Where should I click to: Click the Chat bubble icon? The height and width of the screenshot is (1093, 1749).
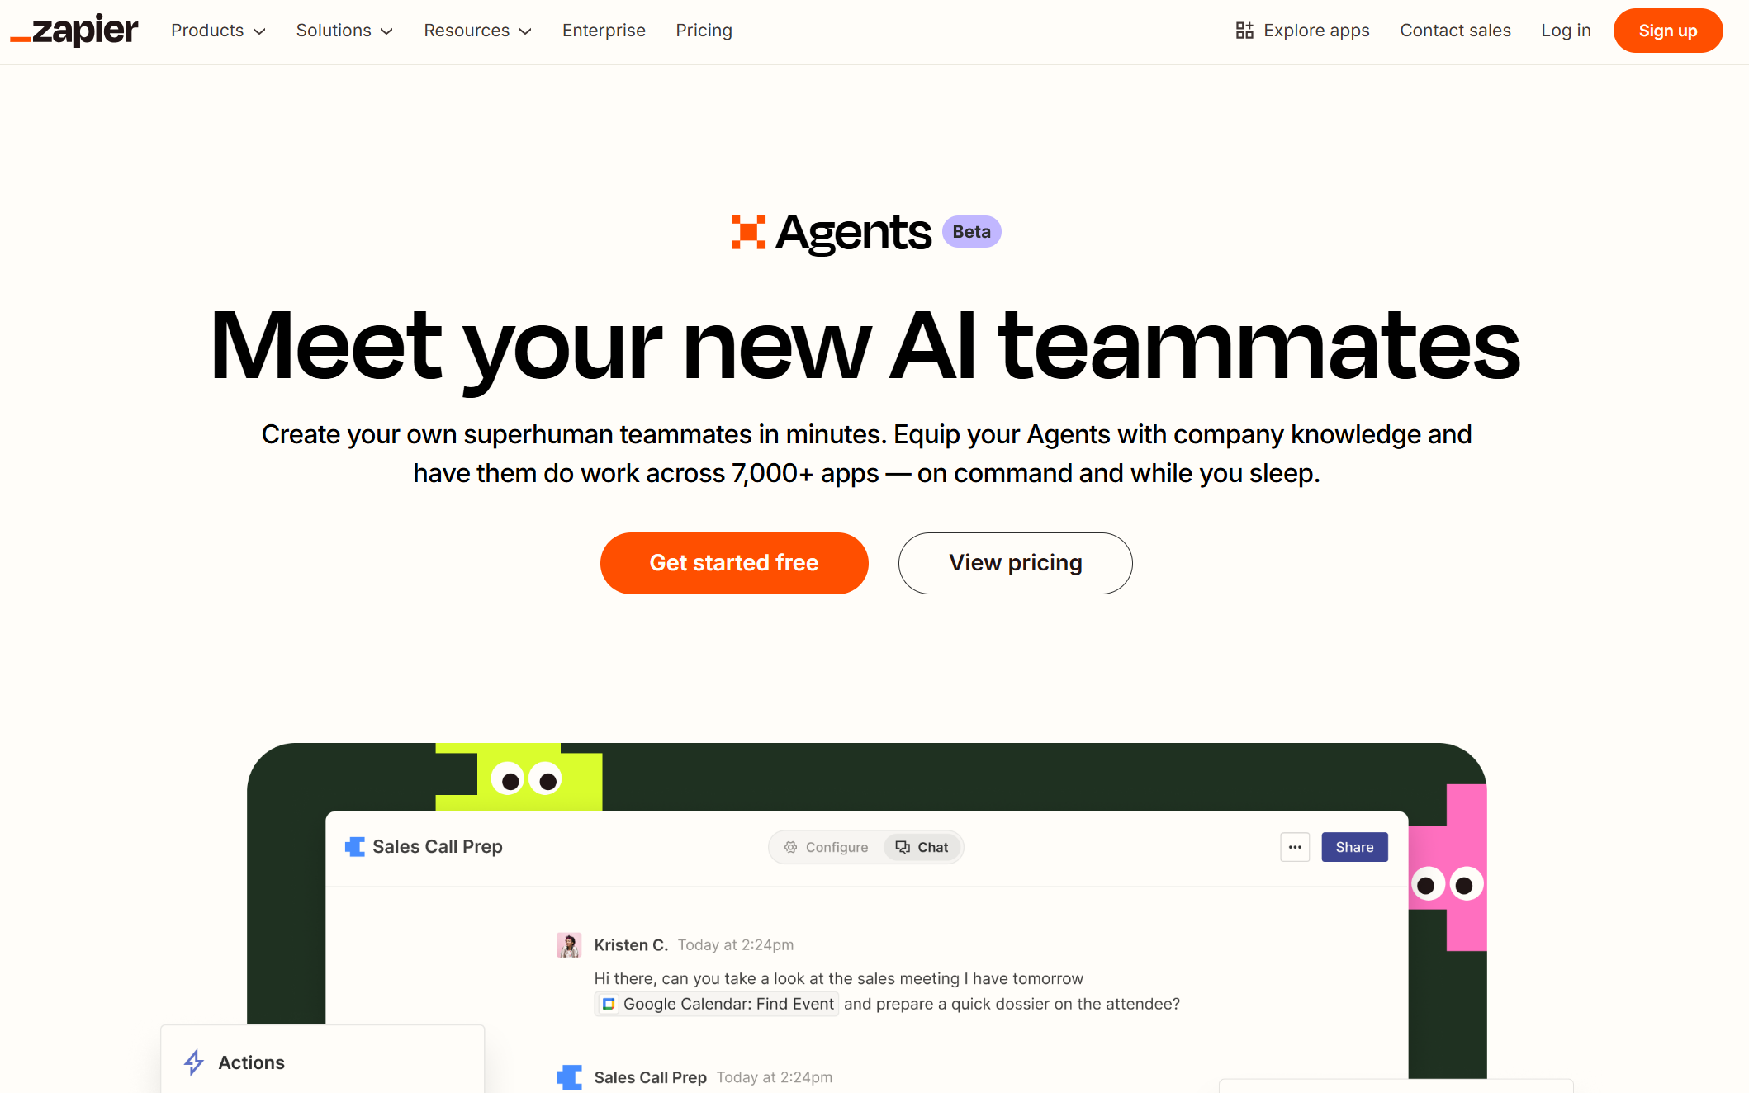tap(903, 846)
